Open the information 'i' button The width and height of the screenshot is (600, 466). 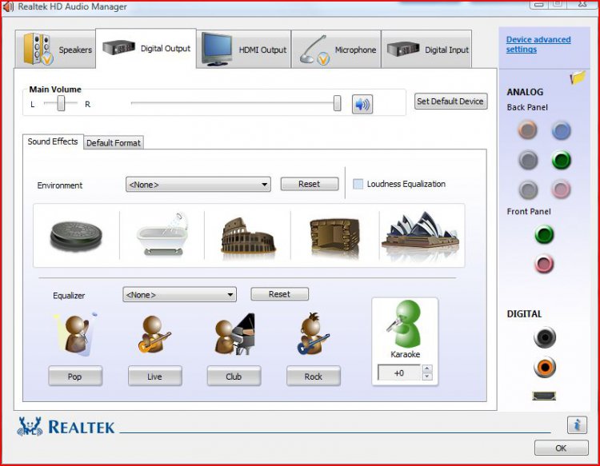[577, 424]
